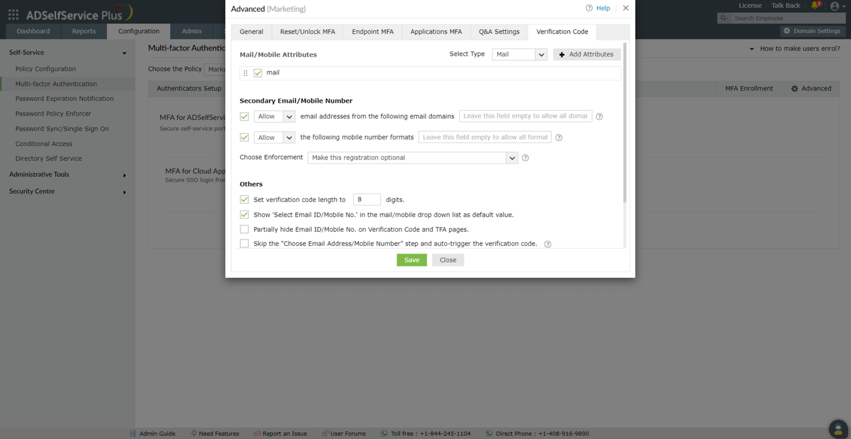The width and height of the screenshot is (851, 439).
Task: Open the Reports main tab
Action: pos(84,31)
